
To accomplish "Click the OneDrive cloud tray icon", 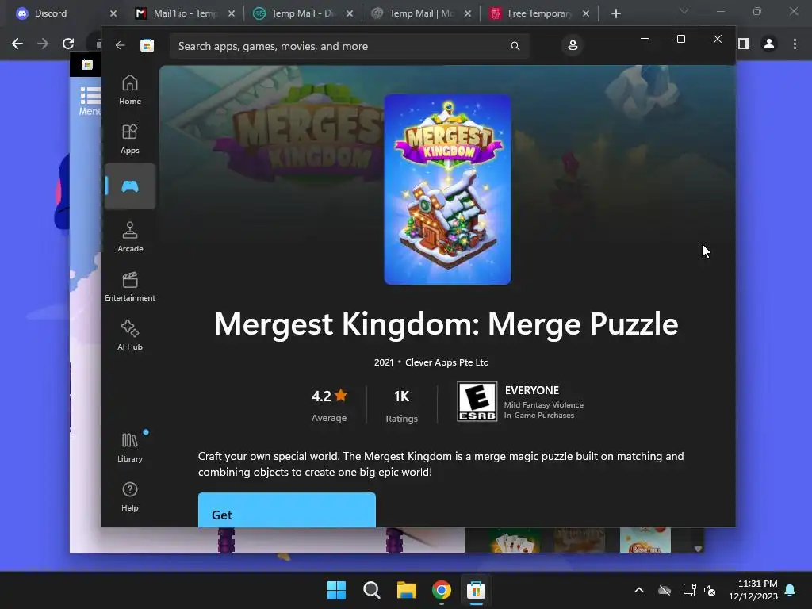I will coord(665,590).
